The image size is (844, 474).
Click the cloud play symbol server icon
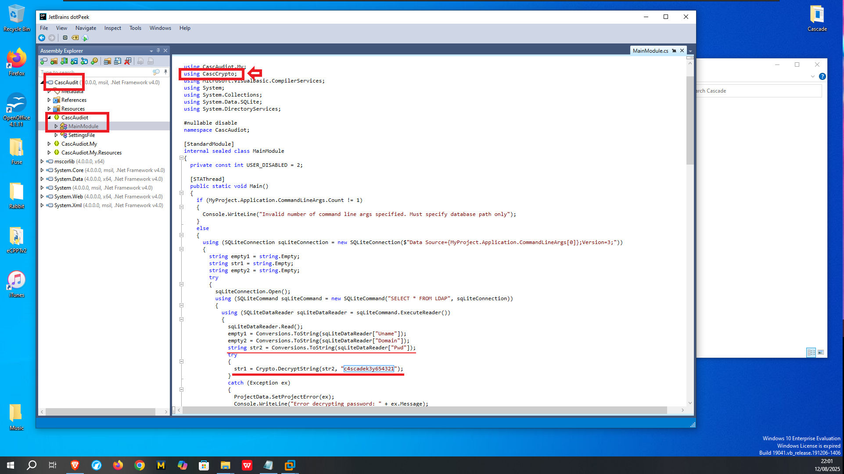pos(85,38)
